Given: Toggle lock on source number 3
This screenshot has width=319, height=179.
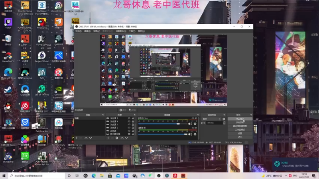Looking at the screenshot, I should (133, 125).
